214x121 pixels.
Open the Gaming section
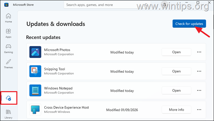point(8,49)
